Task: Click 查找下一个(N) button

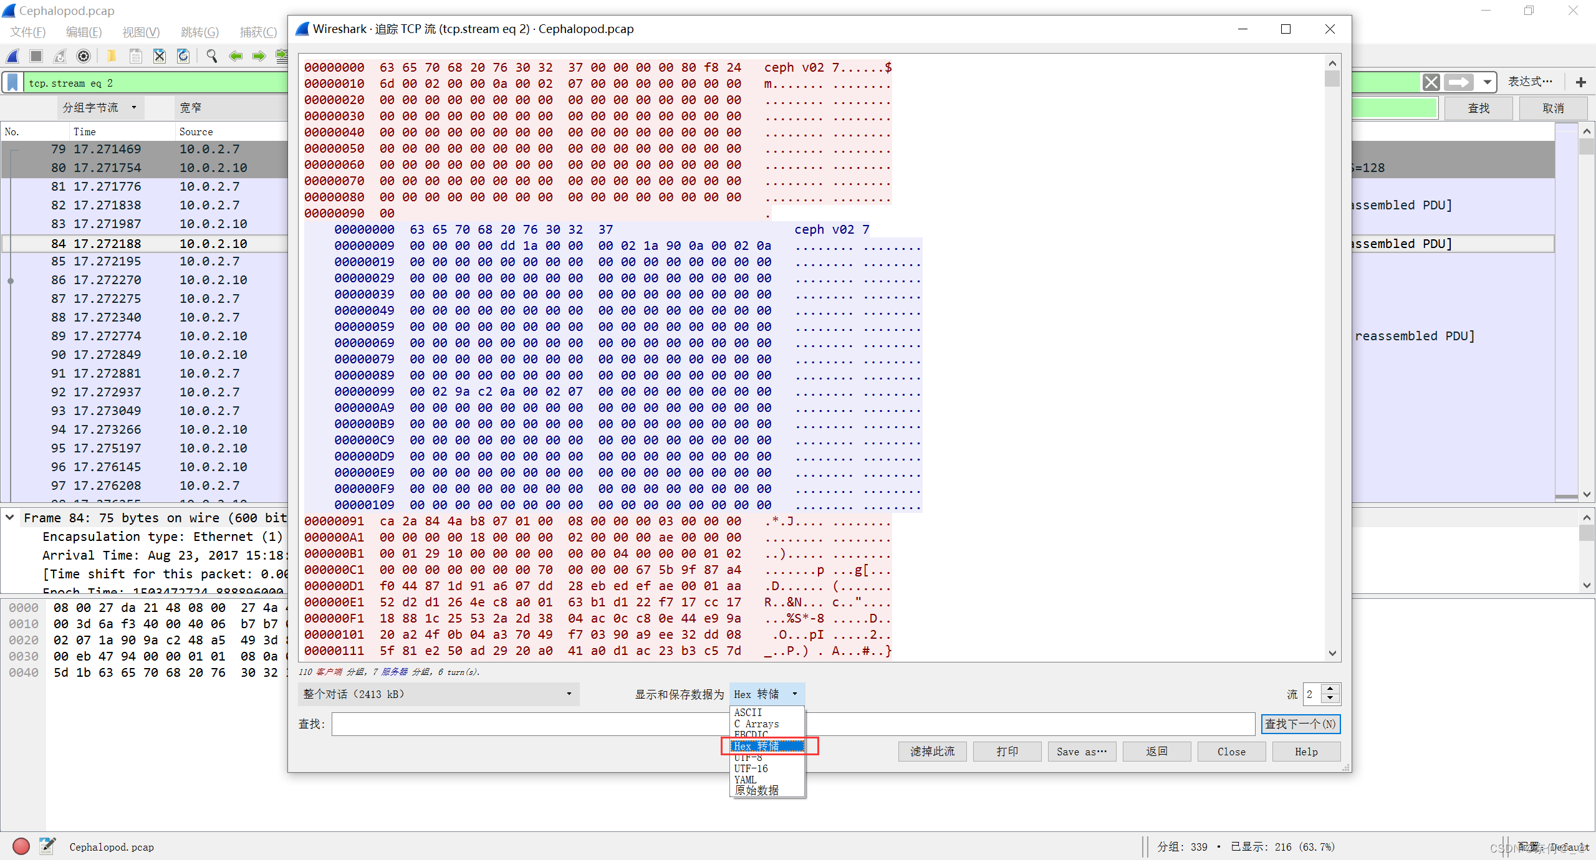Action: tap(1300, 724)
